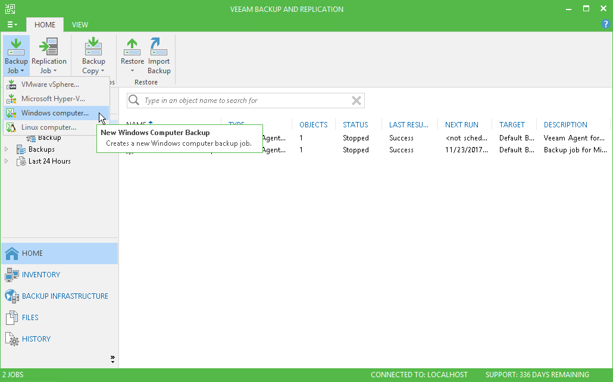Click the '11/23/2017...' next run cell
The image size is (613, 382).
[467, 150]
